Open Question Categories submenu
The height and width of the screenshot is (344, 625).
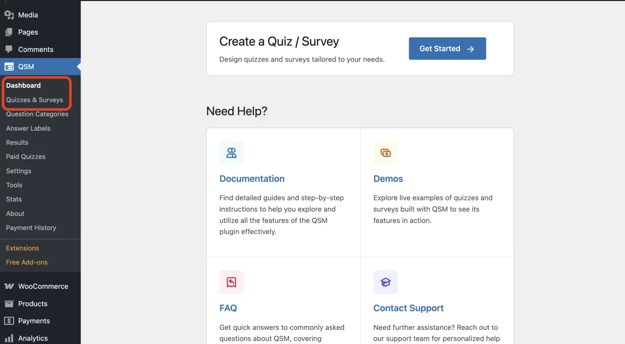tap(37, 114)
